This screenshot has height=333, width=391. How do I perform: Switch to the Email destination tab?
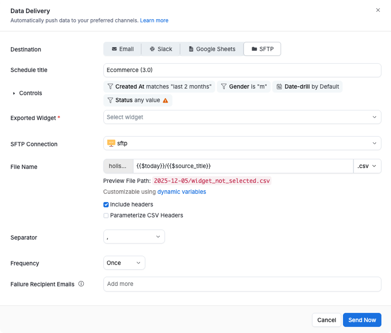(x=122, y=49)
